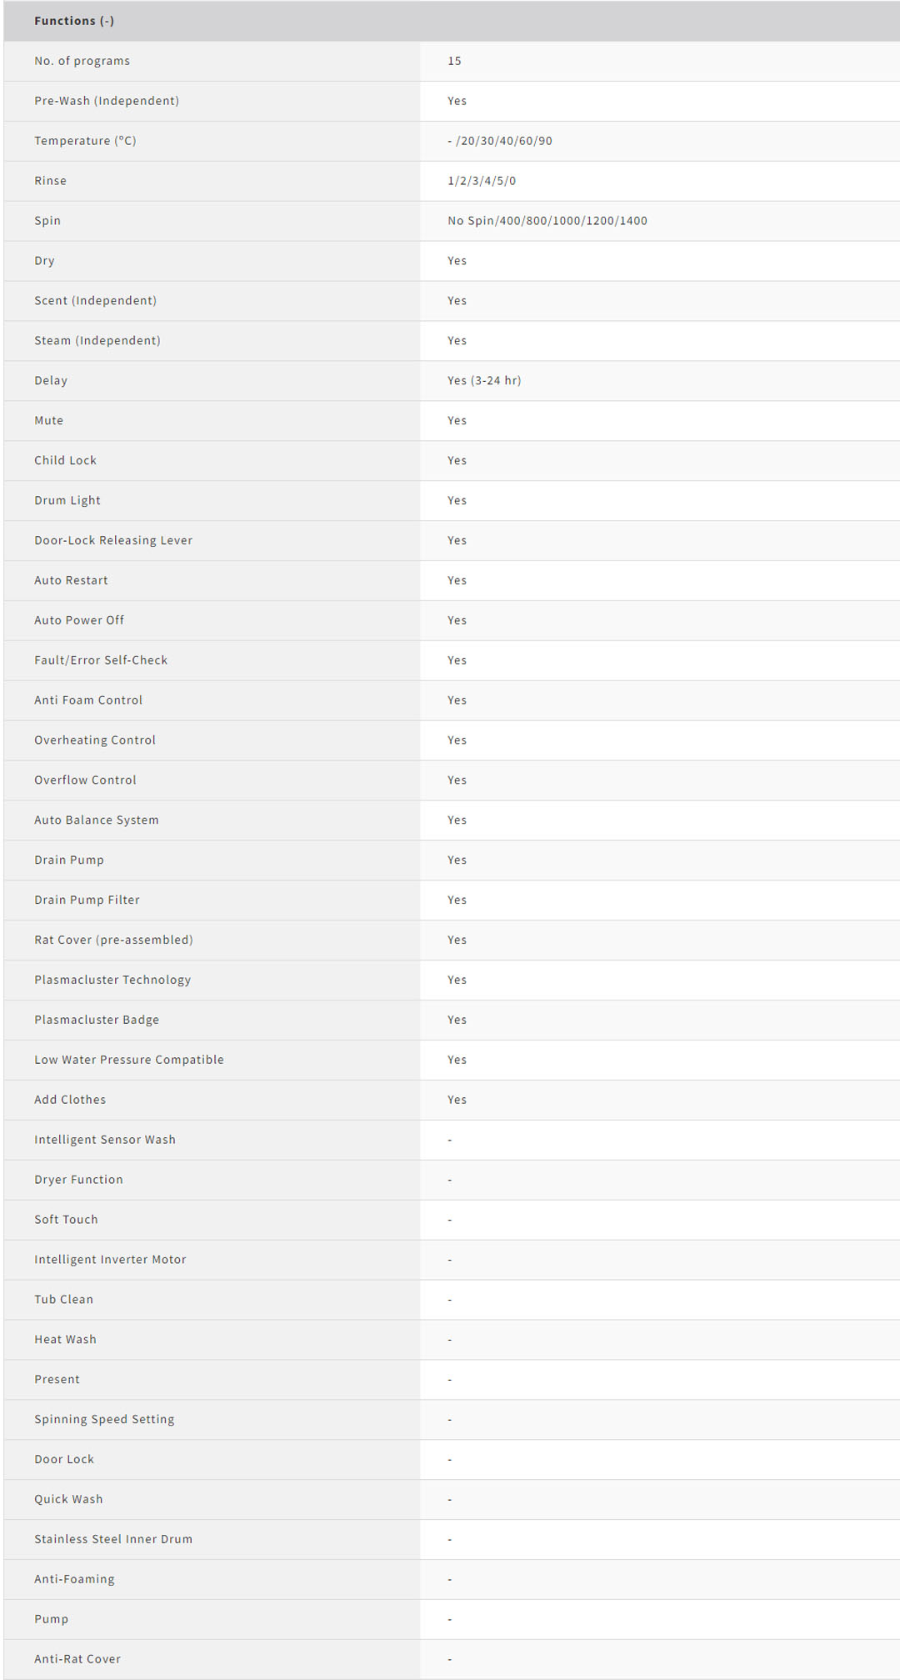Click the Spinning Speed Setting label
The image size is (900, 1680).
(x=104, y=1419)
